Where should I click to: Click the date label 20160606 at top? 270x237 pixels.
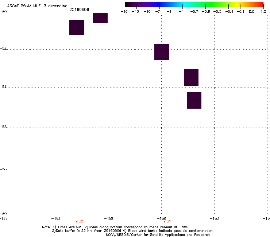[79, 9]
